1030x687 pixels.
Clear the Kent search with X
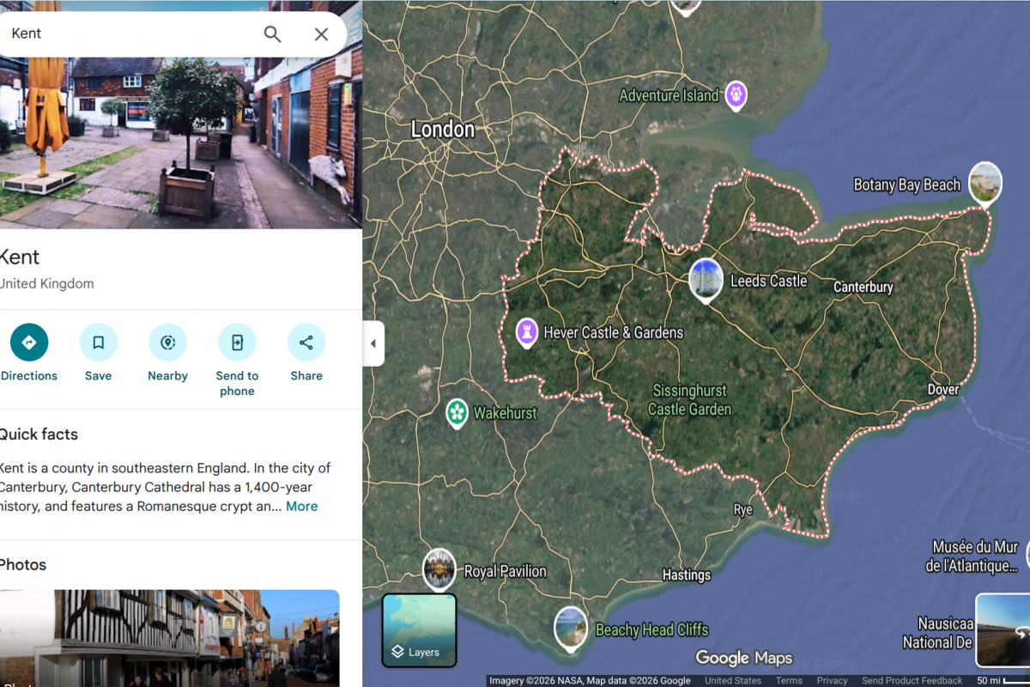click(x=321, y=34)
